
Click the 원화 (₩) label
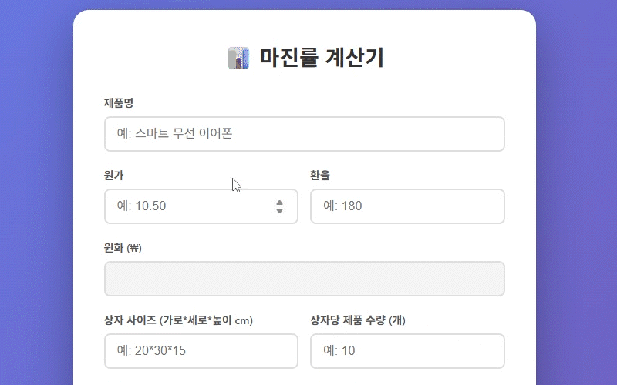123,248
